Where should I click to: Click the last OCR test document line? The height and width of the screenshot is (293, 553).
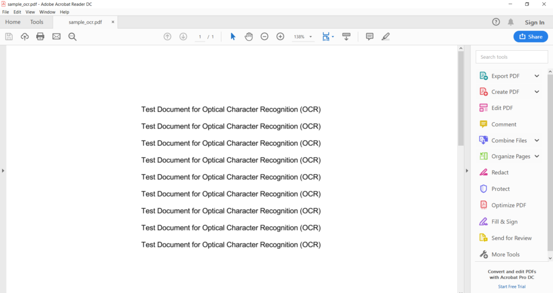click(x=231, y=244)
